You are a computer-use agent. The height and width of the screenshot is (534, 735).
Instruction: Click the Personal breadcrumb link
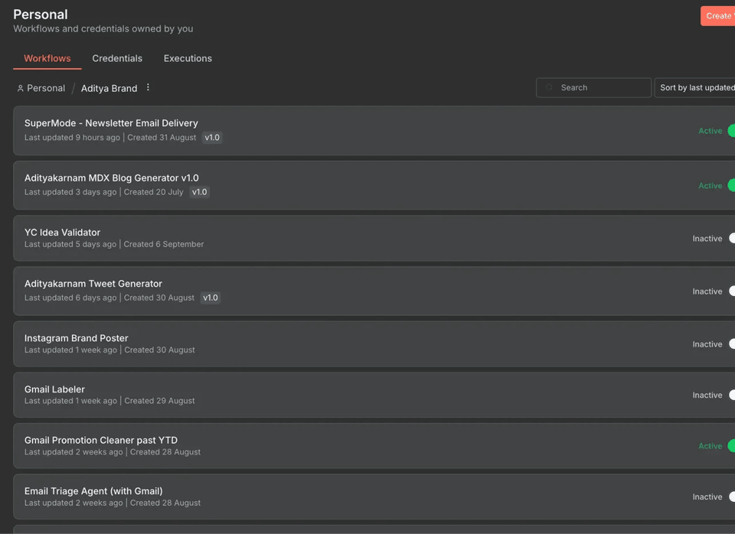(46, 87)
